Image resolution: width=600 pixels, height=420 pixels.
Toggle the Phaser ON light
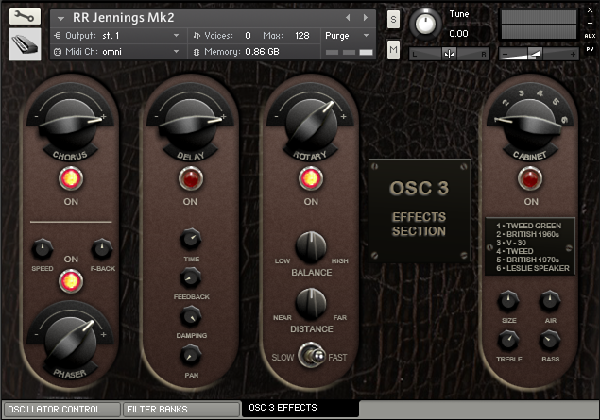[x=71, y=281]
